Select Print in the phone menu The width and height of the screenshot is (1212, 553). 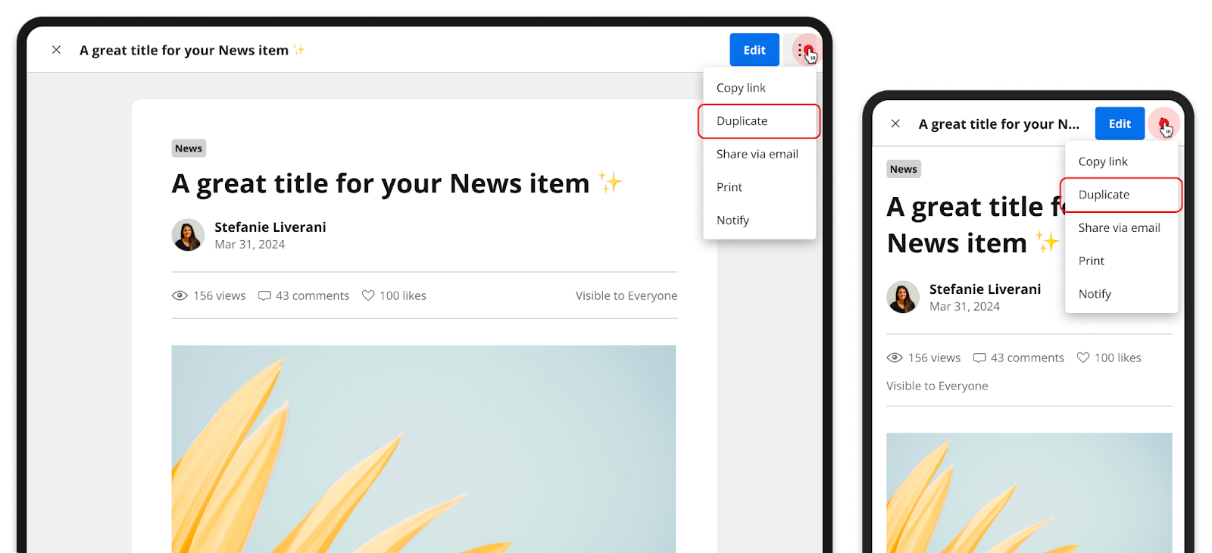pos(1122,261)
